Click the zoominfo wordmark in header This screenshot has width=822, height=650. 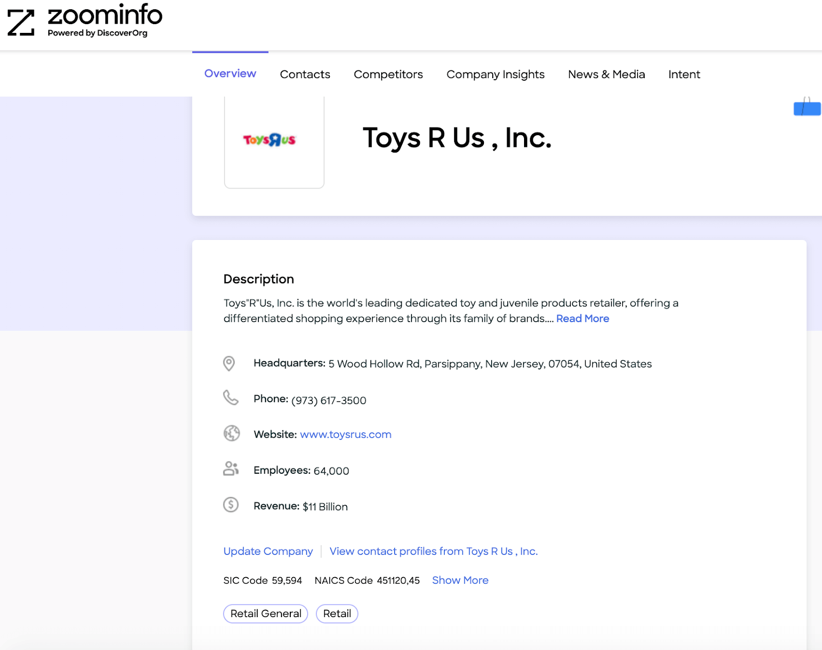105,14
